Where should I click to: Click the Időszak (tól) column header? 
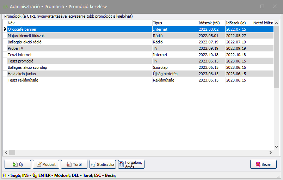pos(211,23)
